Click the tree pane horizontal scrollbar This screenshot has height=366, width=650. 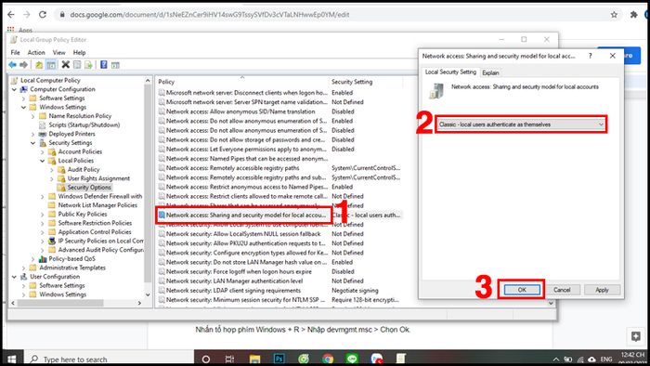point(76,303)
